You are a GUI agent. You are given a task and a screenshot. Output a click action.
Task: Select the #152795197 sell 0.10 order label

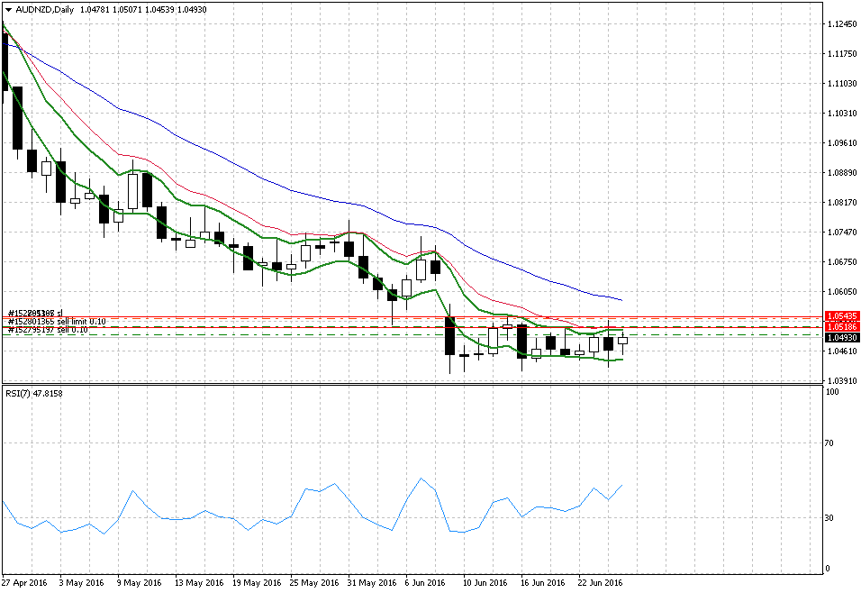48,330
